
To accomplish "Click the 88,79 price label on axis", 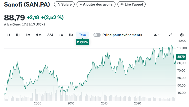I will point(181,57).
